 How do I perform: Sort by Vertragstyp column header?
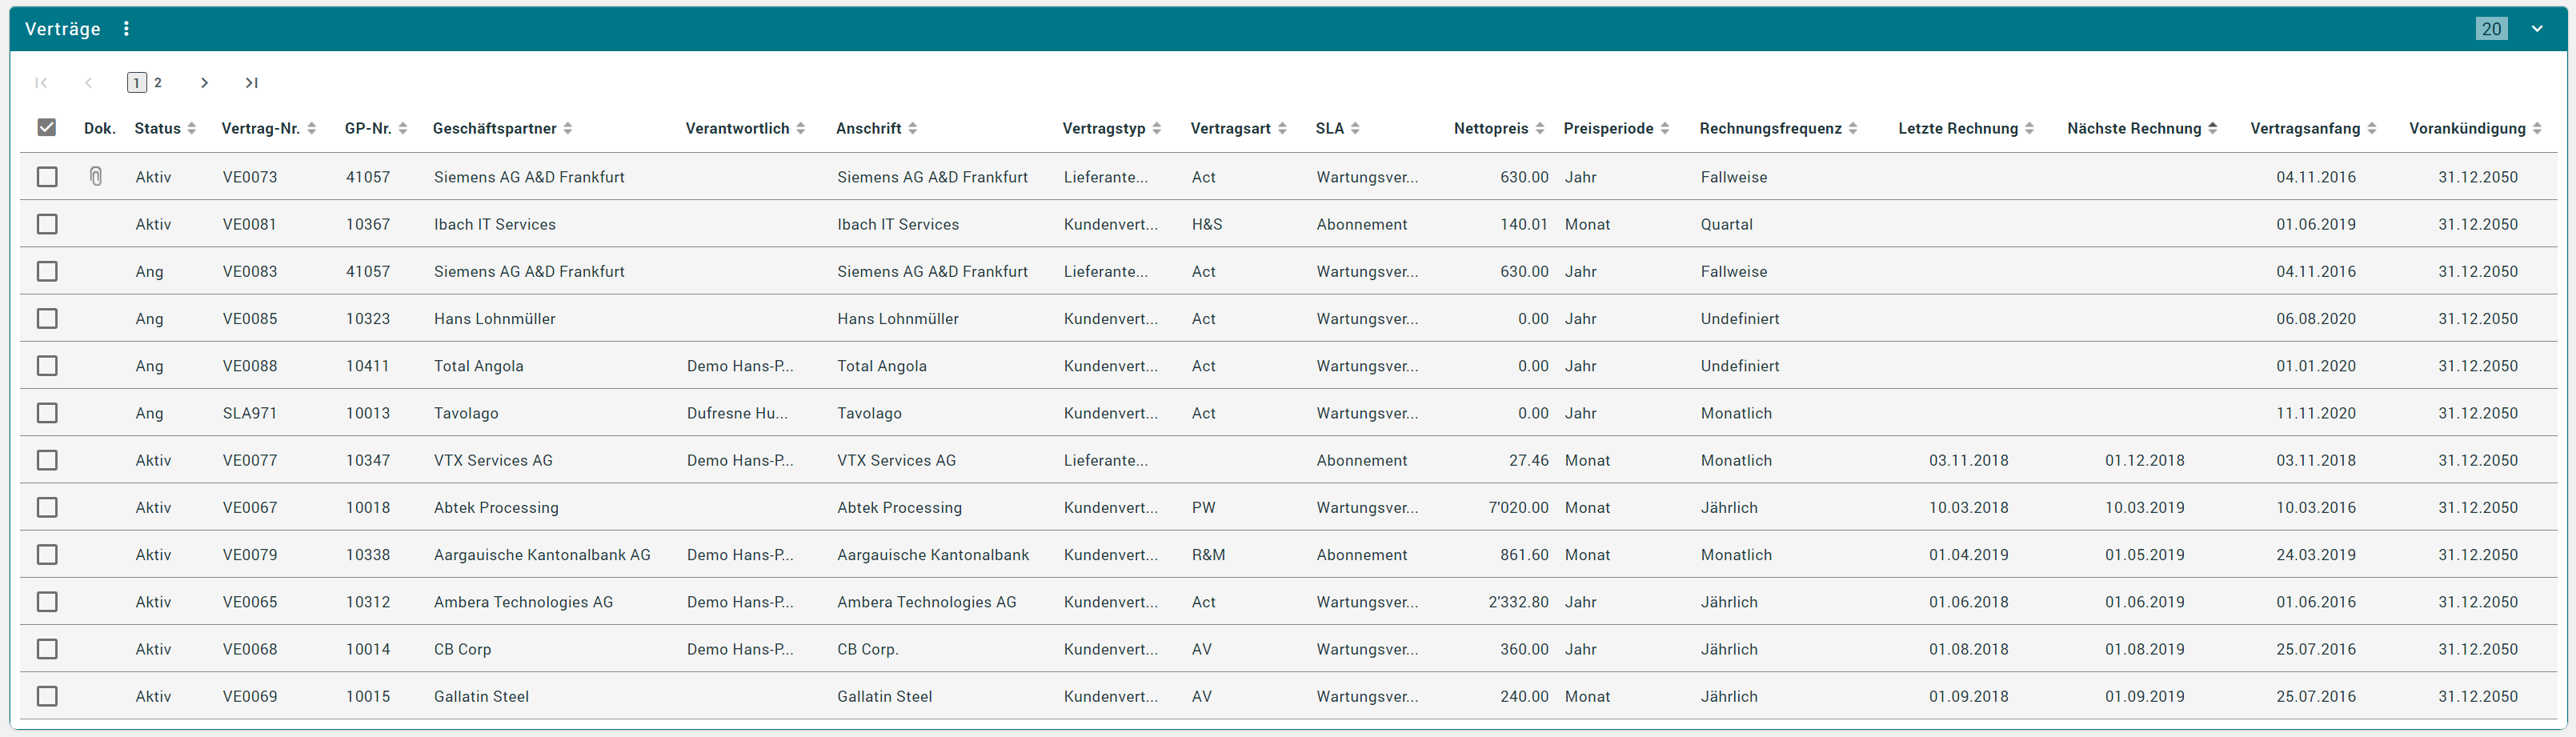[1103, 129]
